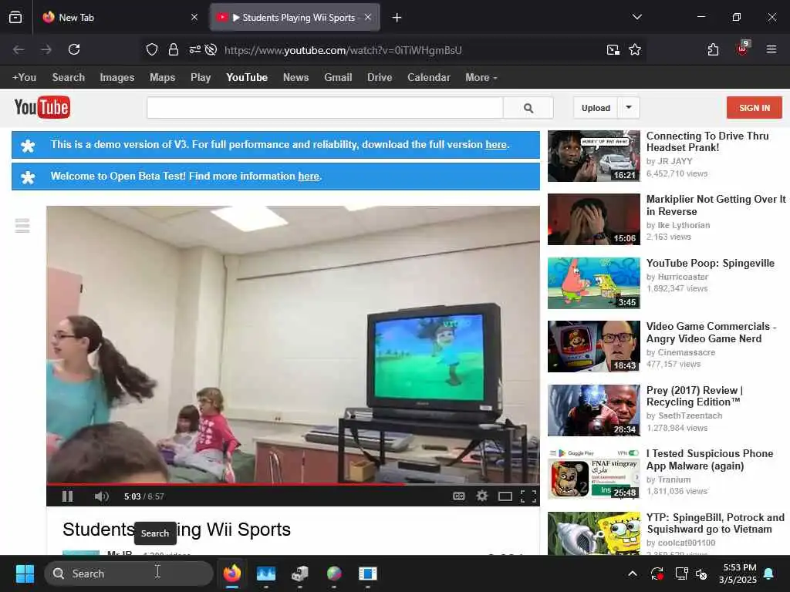Click the Upload button

(x=596, y=108)
